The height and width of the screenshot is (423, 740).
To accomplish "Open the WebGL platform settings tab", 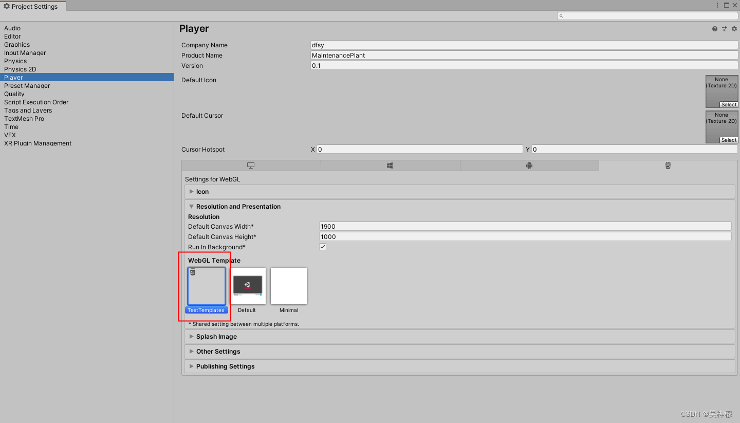I will click(668, 165).
